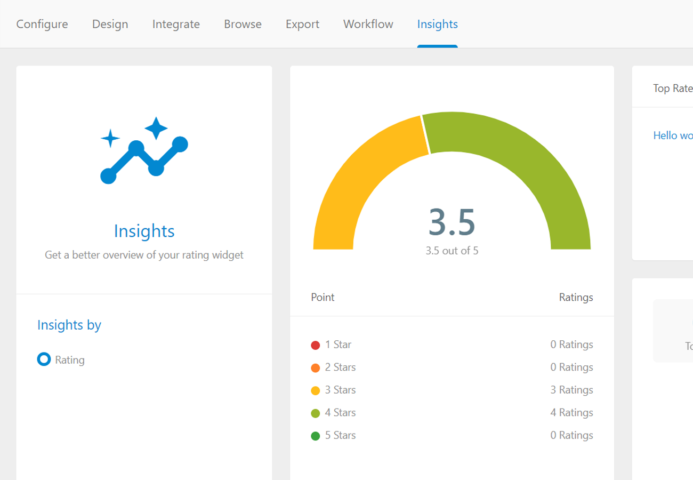Screen dimensions: 693x480
Task: Click the active Insights tab
Action: (x=437, y=24)
